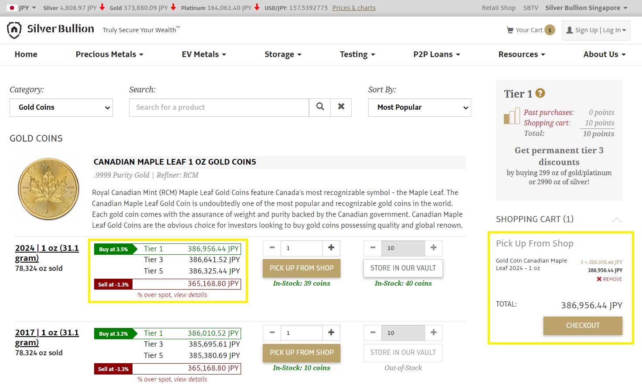The height and width of the screenshot is (388, 642).
Task: Click the 2017 coin pickup quantity field
Action: [x=302, y=333]
